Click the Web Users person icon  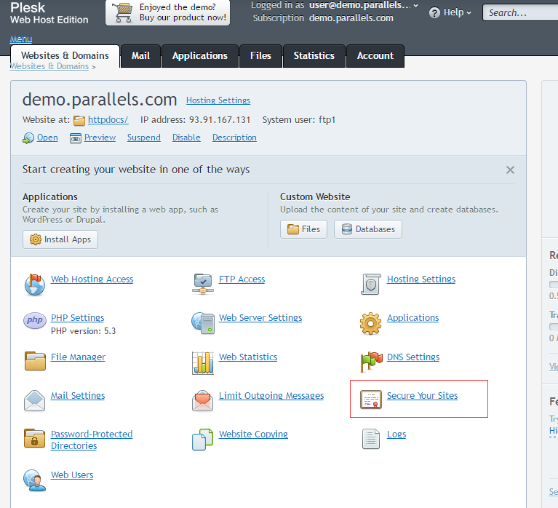(x=34, y=480)
